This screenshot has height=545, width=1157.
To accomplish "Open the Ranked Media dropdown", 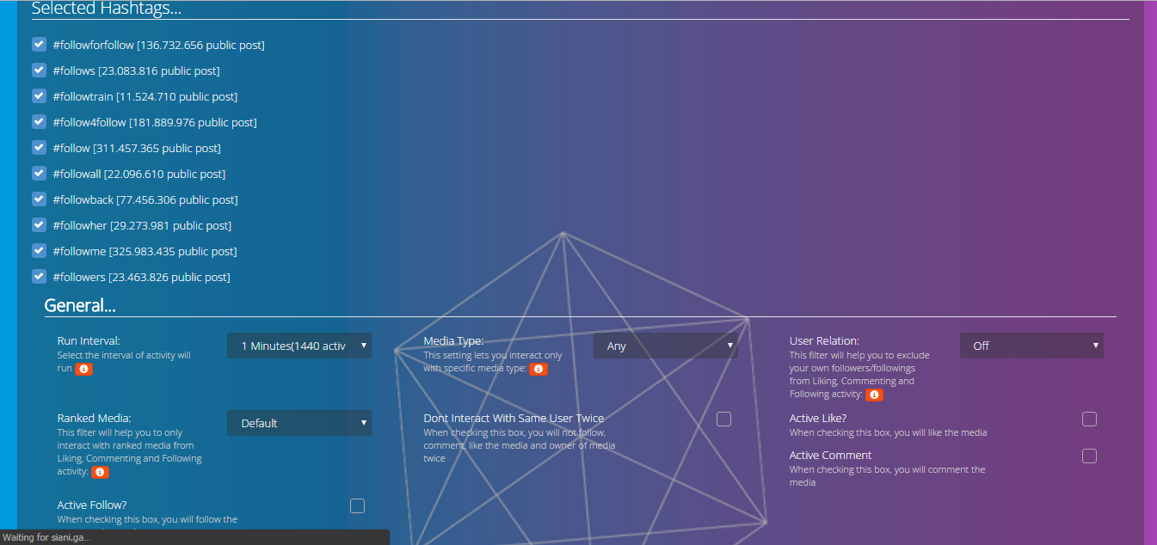I will click(299, 423).
